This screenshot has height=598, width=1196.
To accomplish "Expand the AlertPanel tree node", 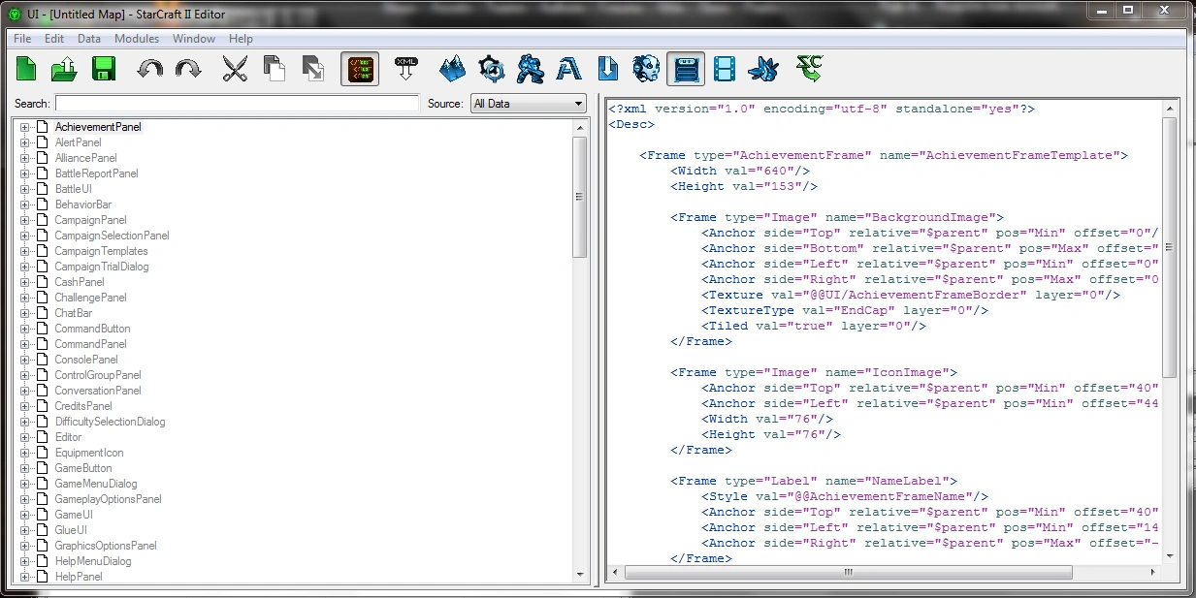I will [x=25, y=142].
